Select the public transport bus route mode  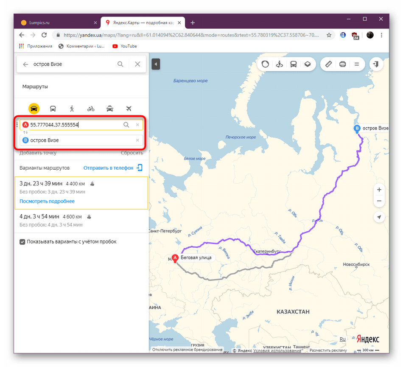(x=53, y=109)
